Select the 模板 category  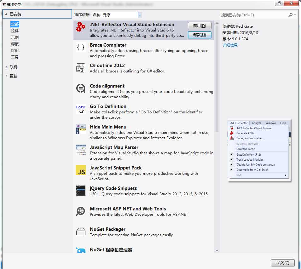15,44
